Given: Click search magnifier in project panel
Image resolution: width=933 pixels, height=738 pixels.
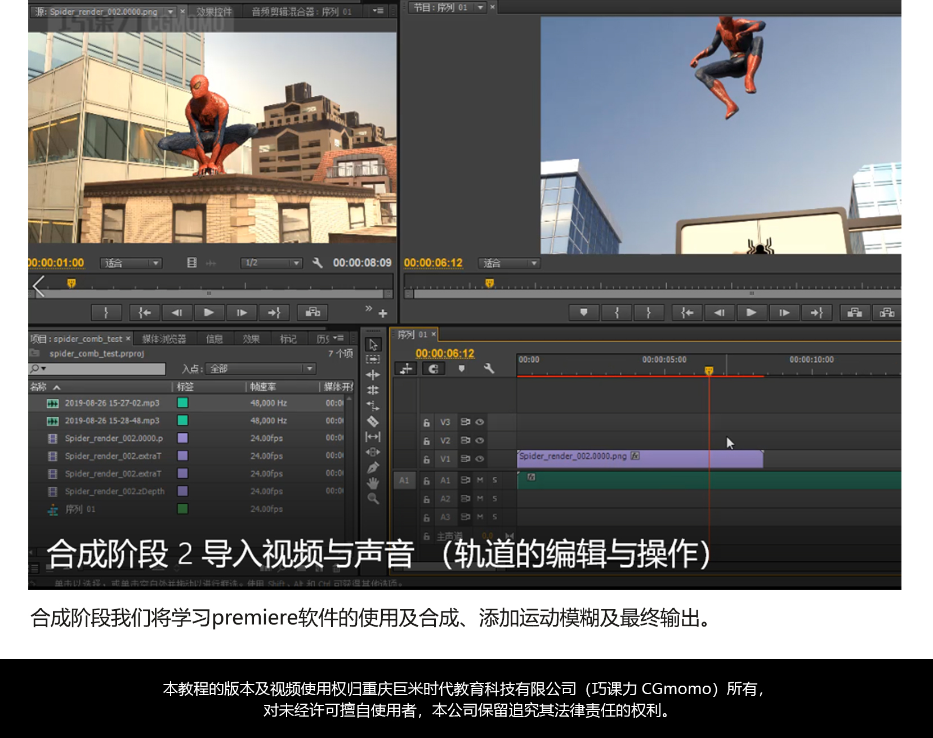Looking at the screenshot, I should point(36,369).
